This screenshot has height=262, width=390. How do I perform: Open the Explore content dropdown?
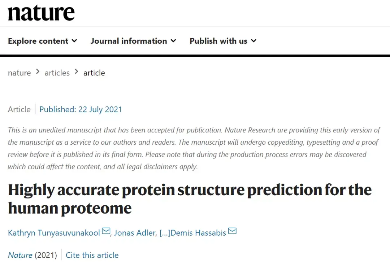[x=38, y=41]
